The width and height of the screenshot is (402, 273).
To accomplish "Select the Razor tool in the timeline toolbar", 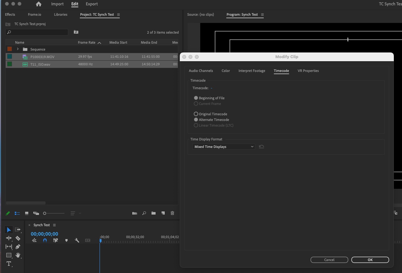I will point(18,238).
